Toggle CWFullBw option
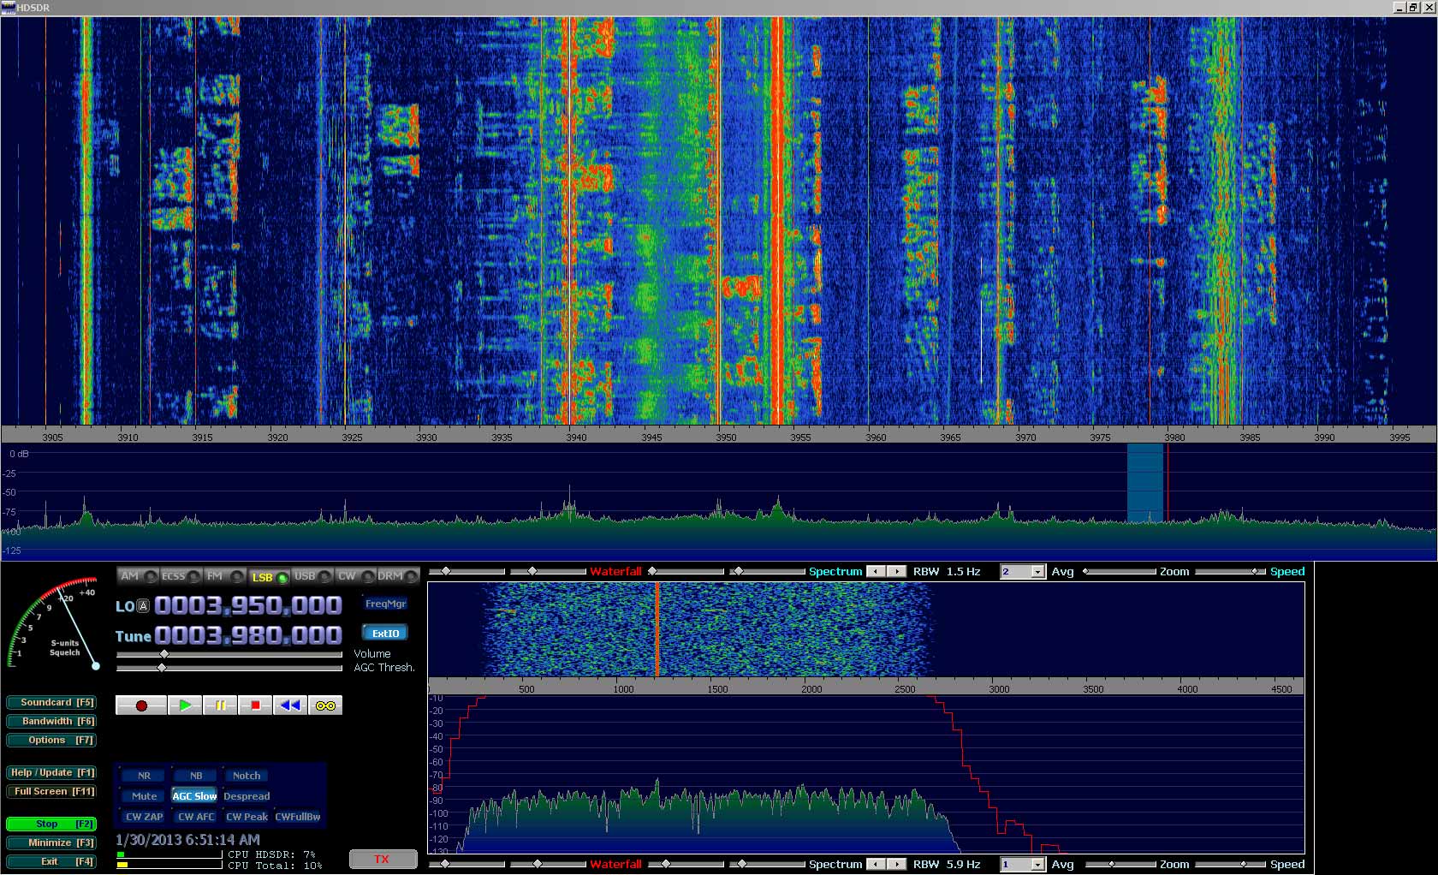 point(298,817)
